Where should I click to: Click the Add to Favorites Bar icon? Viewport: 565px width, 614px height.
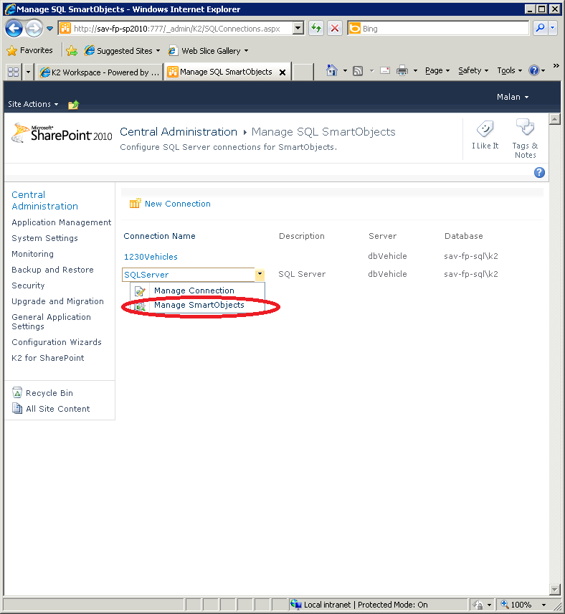point(72,50)
